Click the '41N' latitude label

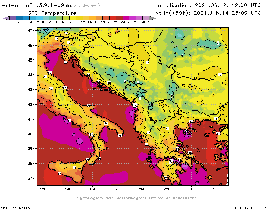31,119
